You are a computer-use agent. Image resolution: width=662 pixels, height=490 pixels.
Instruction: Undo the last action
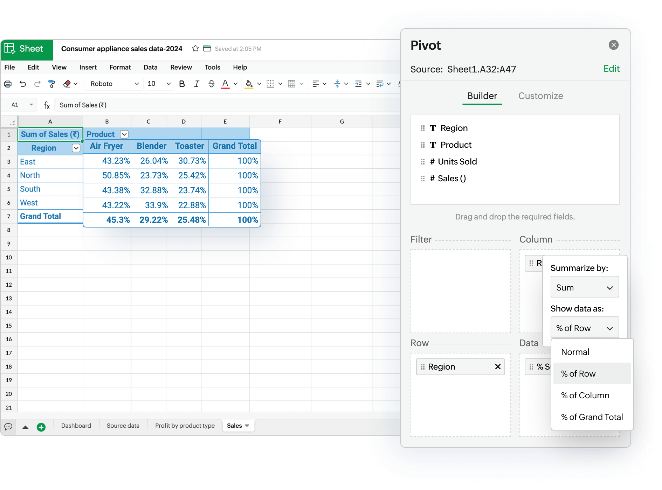coord(23,84)
